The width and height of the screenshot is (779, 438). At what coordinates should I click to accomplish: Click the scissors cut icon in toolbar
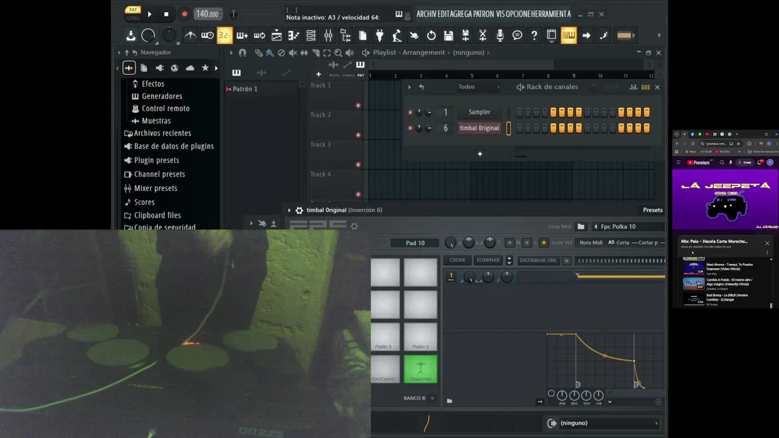[x=483, y=35]
